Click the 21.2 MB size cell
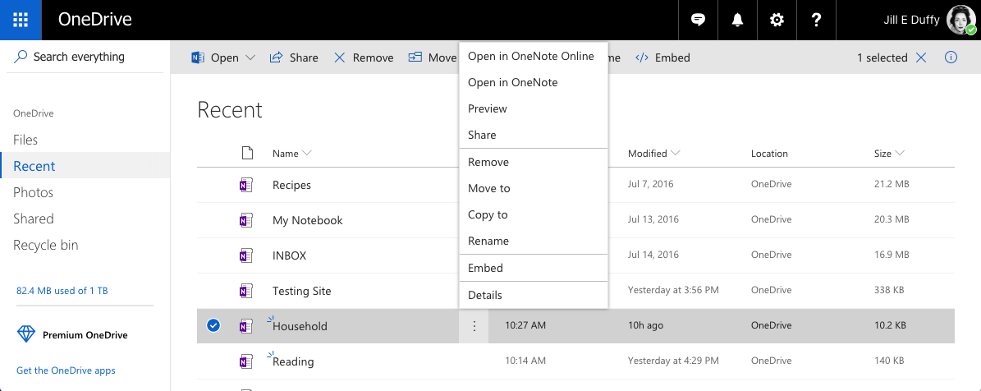 pyautogui.click(x=892, y=185)
